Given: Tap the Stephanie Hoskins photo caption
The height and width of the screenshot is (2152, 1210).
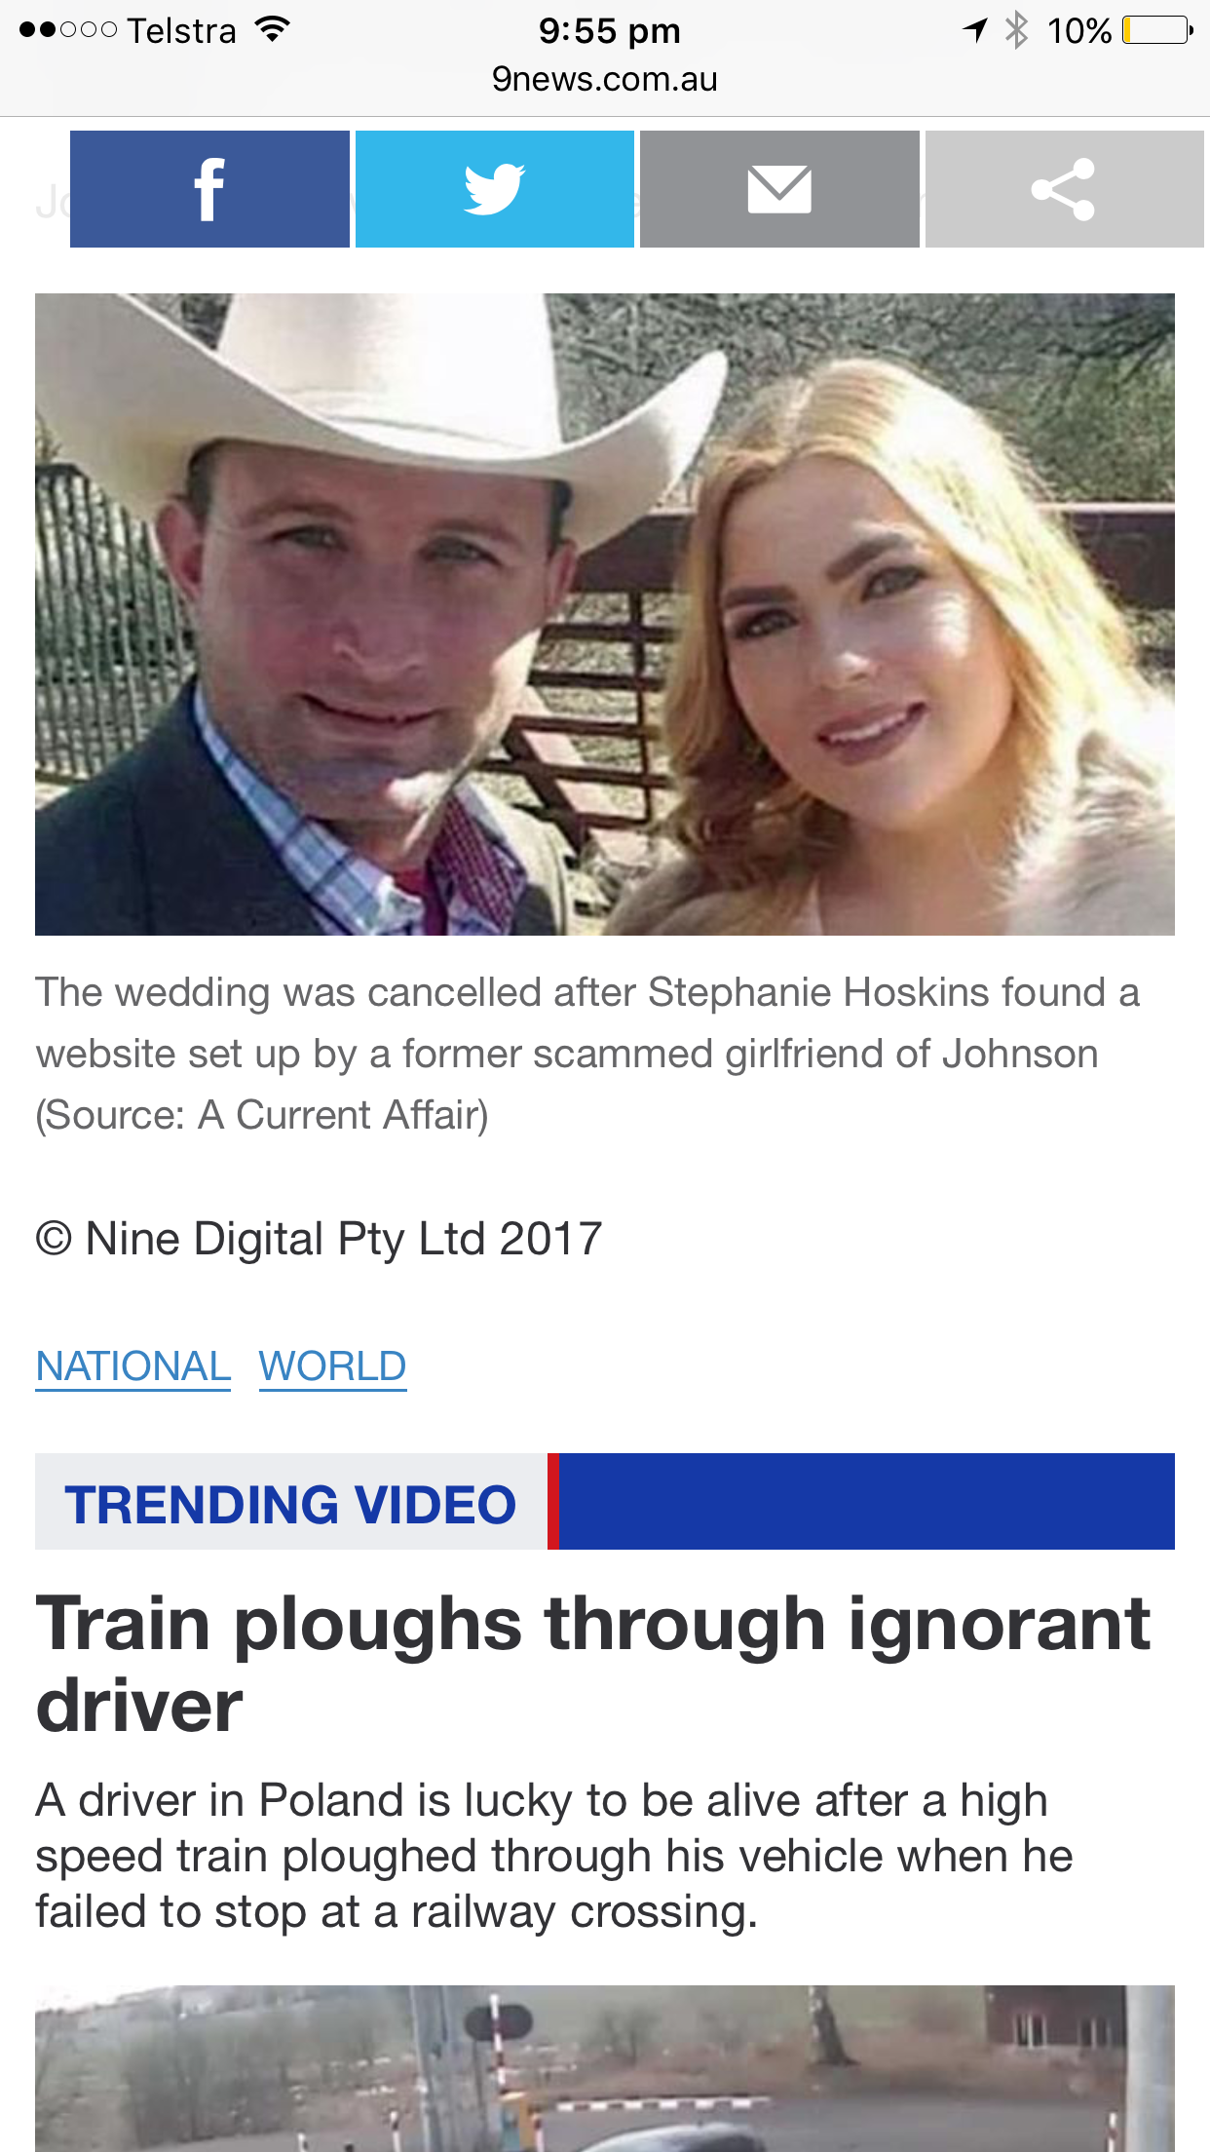Looking at the screenshot, I should click(x=587, y=1054).
